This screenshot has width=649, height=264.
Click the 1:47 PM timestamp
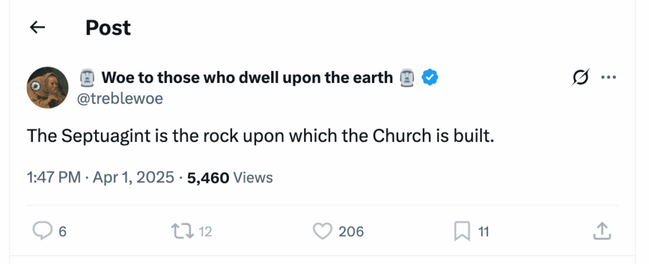[x=53, y=178]
